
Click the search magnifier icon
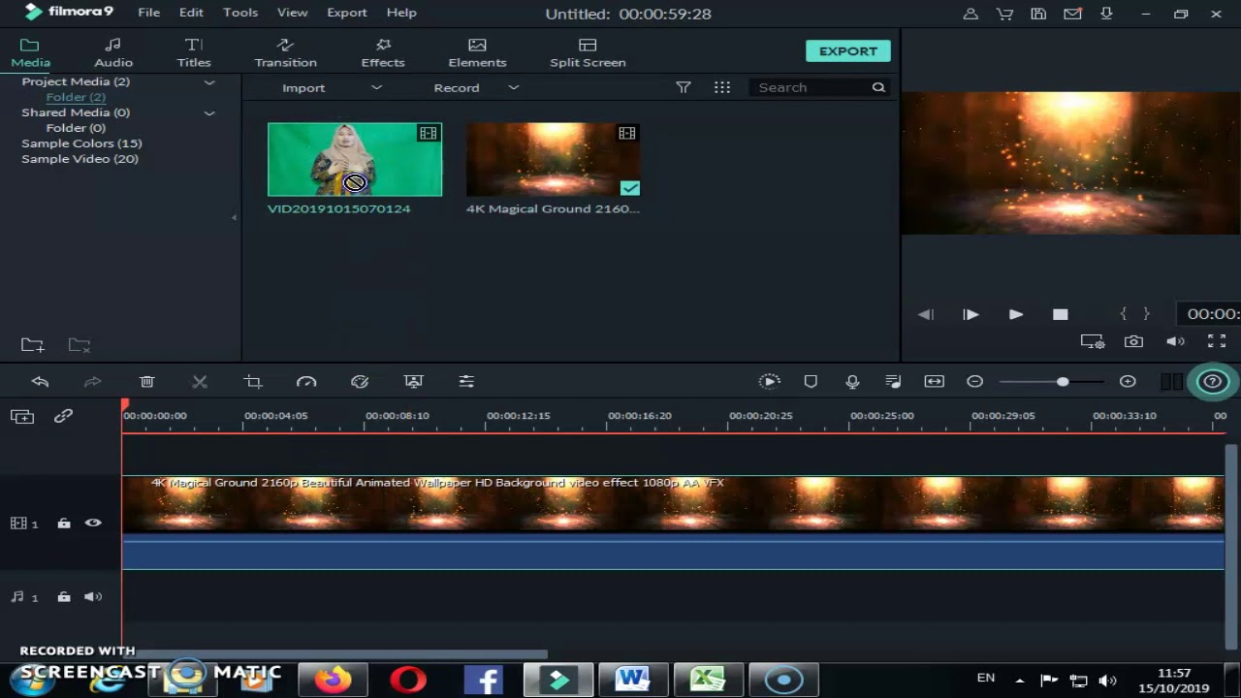tap(878, 87)
